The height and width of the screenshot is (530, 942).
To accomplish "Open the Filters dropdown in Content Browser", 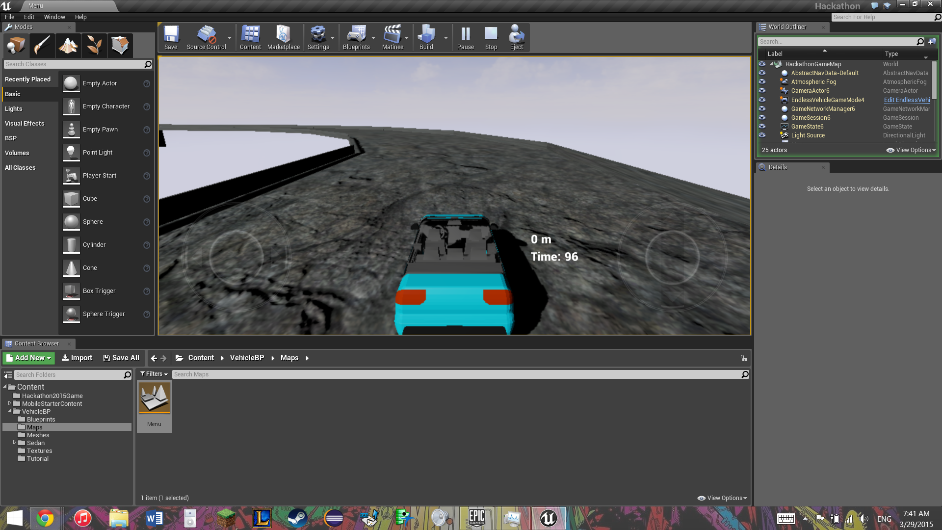I will point(154,374).
